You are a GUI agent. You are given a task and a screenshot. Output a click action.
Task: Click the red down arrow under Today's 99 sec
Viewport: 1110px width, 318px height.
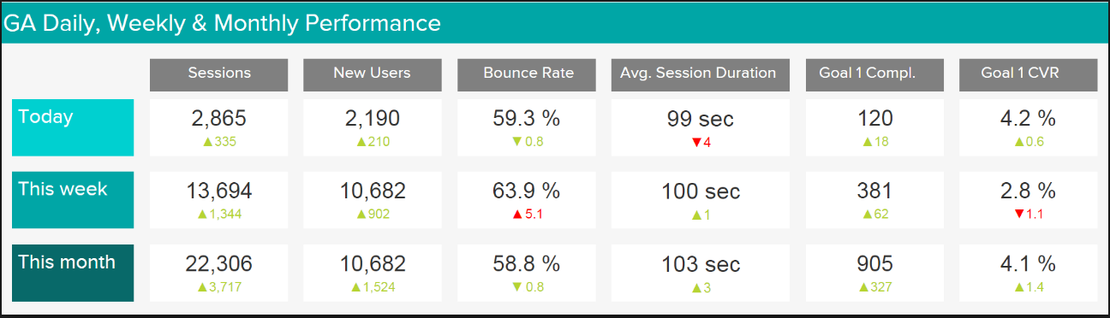[x=697, y=142]
